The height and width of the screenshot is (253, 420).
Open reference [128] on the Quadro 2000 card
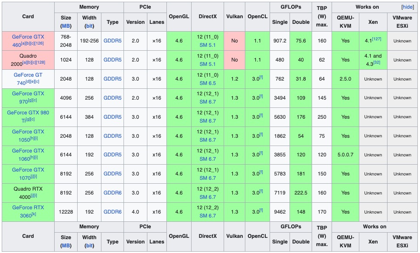tap(40, 62)
